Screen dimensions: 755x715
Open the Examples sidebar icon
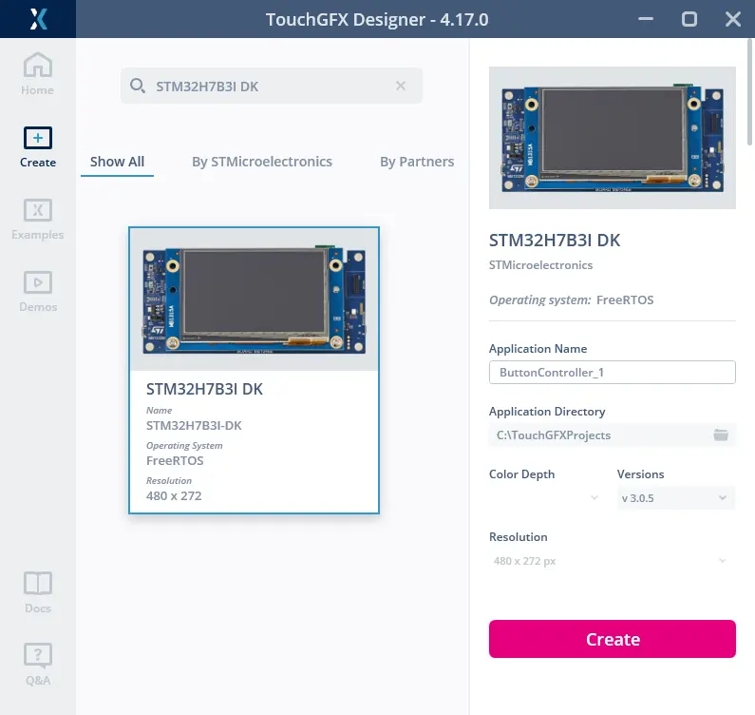coord(38,211)
